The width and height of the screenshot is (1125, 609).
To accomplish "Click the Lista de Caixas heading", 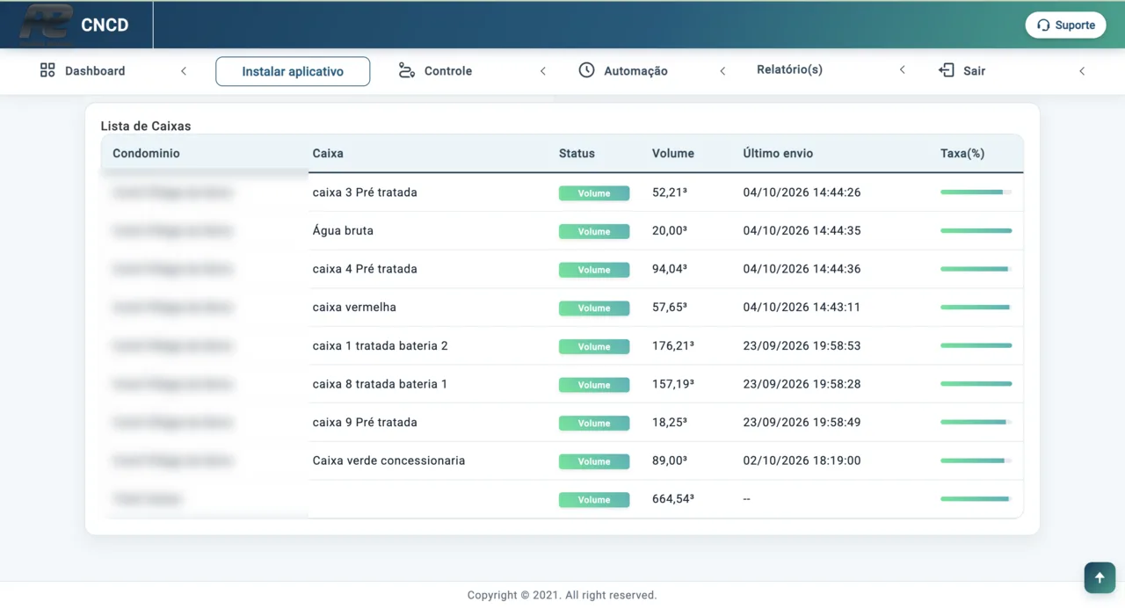I will [145, 126].
